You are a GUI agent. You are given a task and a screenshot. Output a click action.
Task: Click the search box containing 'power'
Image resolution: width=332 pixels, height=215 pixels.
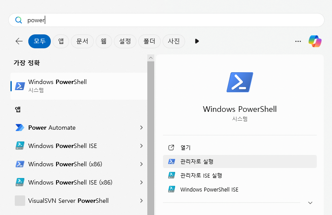tap(166, 20)
